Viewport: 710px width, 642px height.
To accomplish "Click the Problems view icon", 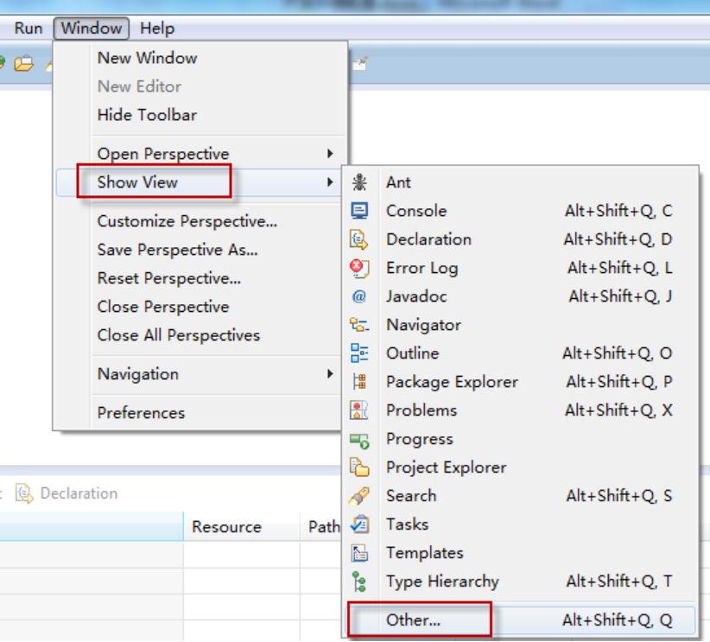I will [x=359, y=410].
